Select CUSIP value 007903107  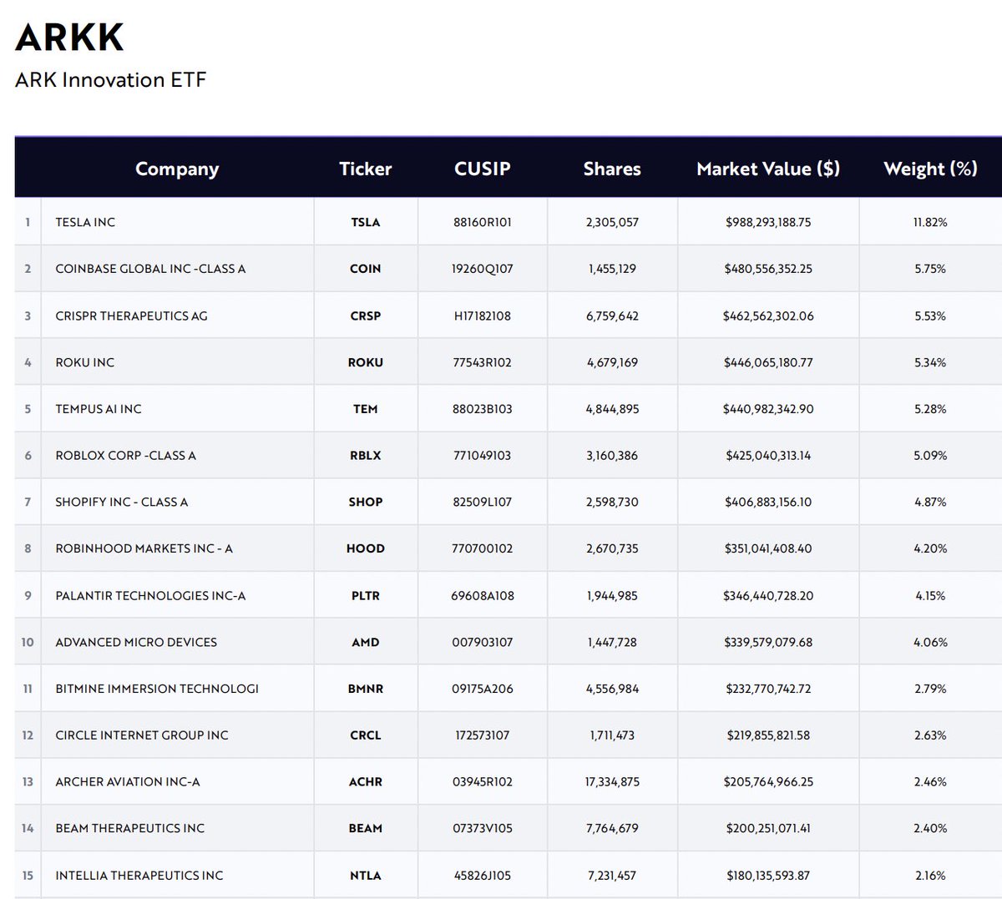[483, 642]
